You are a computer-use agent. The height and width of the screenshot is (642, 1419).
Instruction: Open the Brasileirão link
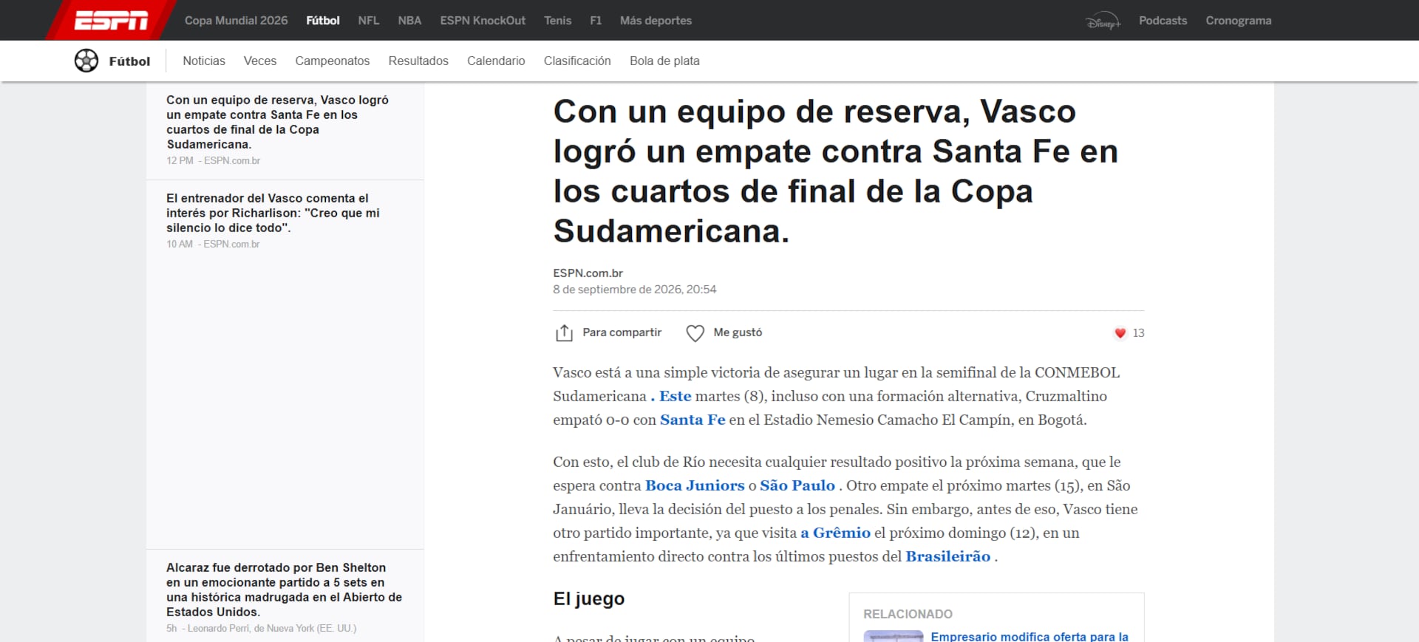948,556
